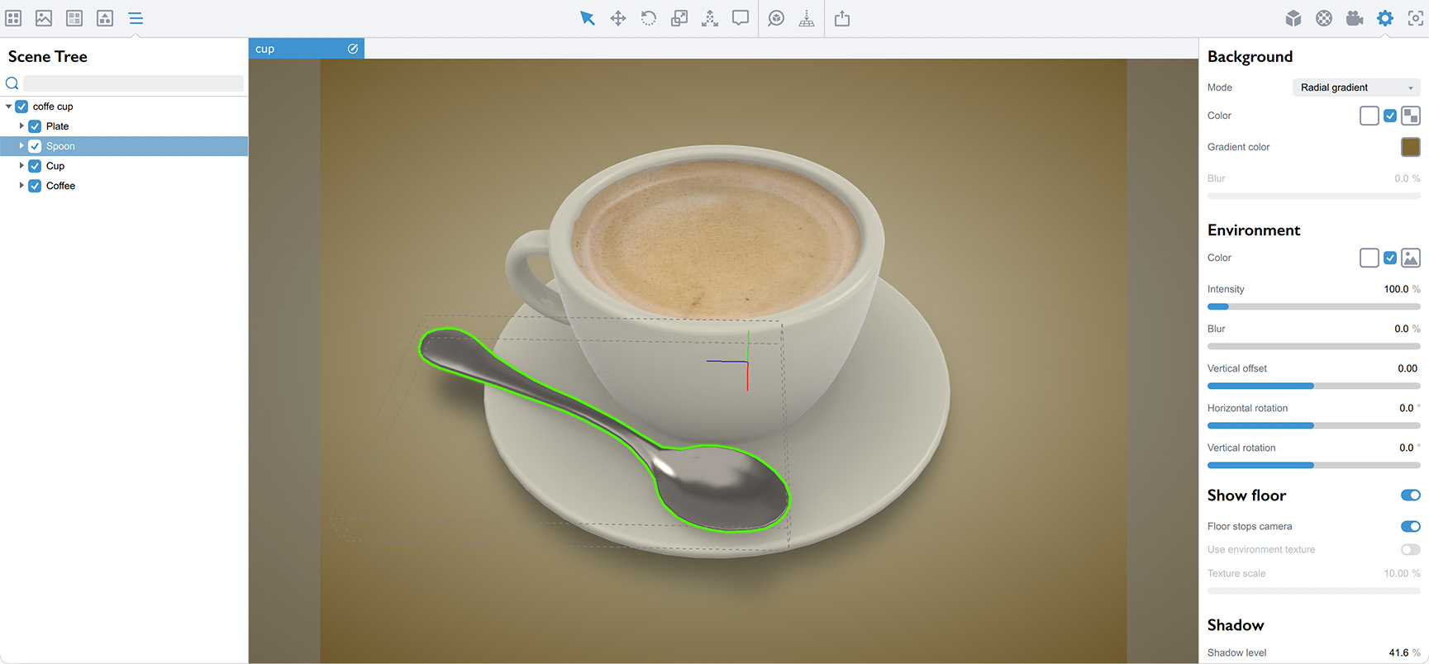Toggle visibility checkbox for coffe cup
The height and width of the screenshot is (664, 1429).
coord(22,107)
